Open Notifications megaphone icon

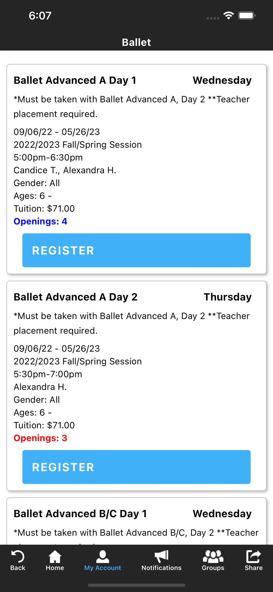pos(161,556)
